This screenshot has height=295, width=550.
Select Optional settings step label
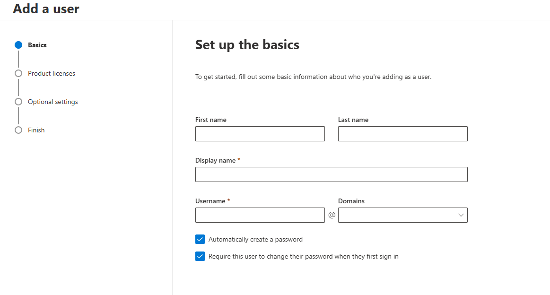pos(53,102)
